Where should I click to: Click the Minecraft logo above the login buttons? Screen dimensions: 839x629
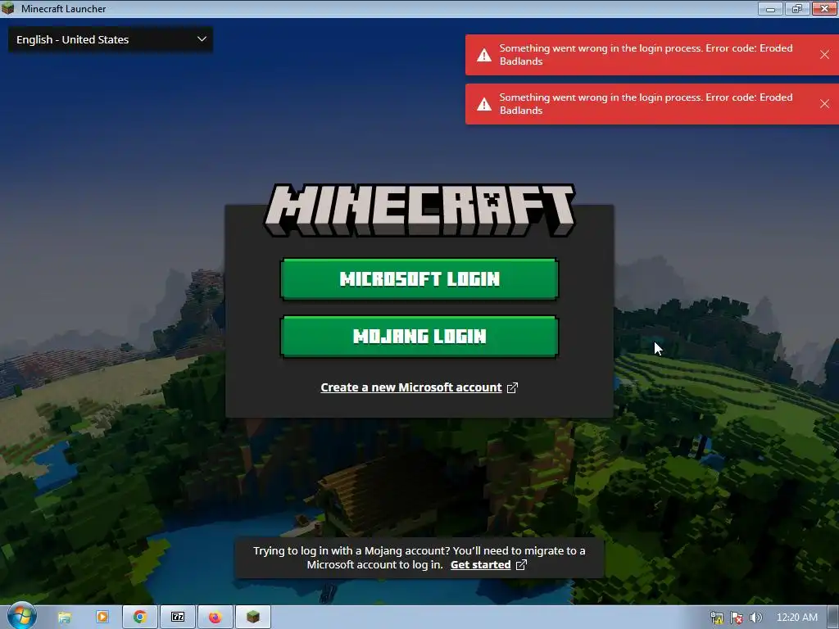point(419,210)
